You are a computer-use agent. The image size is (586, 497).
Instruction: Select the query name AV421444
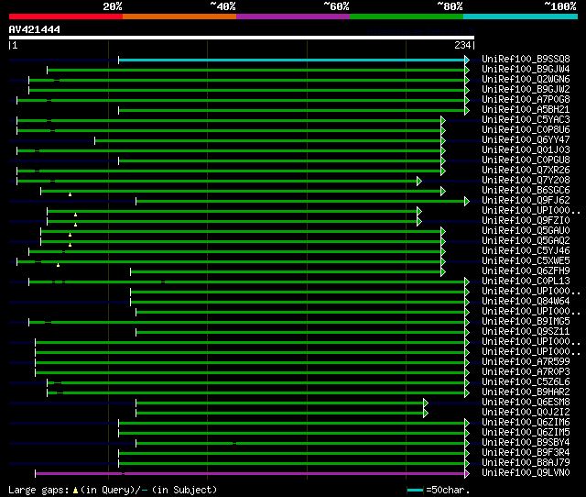pyautogui.click(x=35, y=29)
